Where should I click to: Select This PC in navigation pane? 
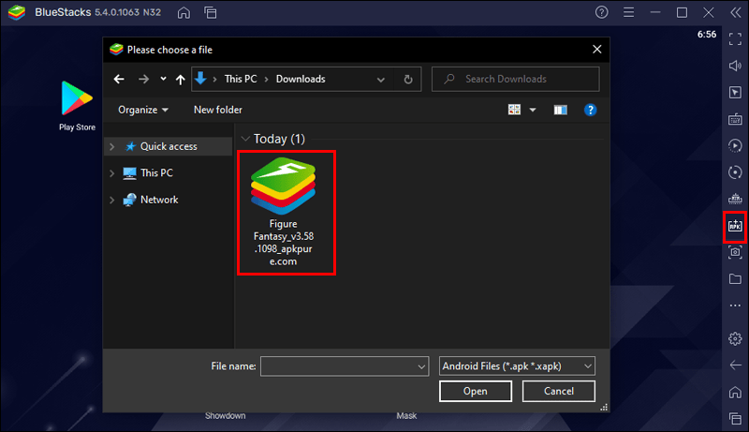click(156, 173)
